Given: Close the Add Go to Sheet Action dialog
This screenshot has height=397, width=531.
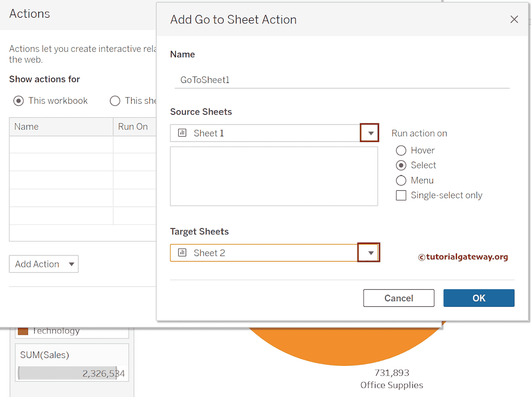Looking at the screenshot, I should (x=514, y=20).
